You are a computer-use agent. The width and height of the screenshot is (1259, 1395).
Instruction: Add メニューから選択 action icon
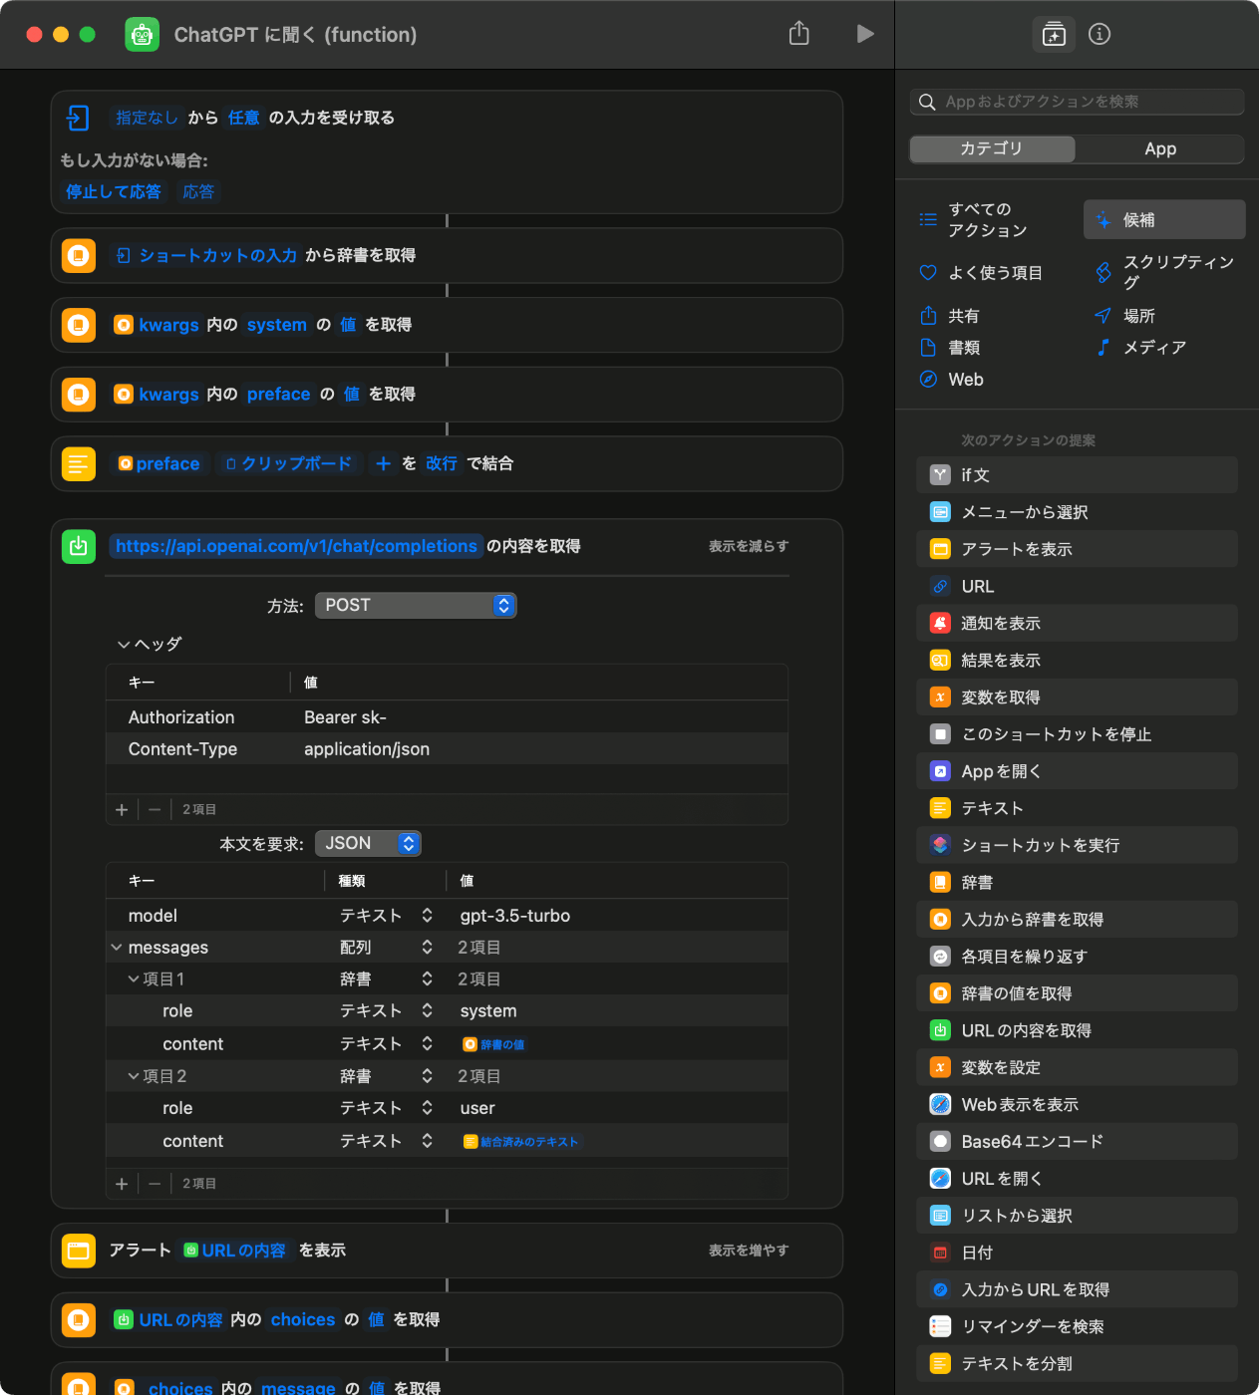940,512
